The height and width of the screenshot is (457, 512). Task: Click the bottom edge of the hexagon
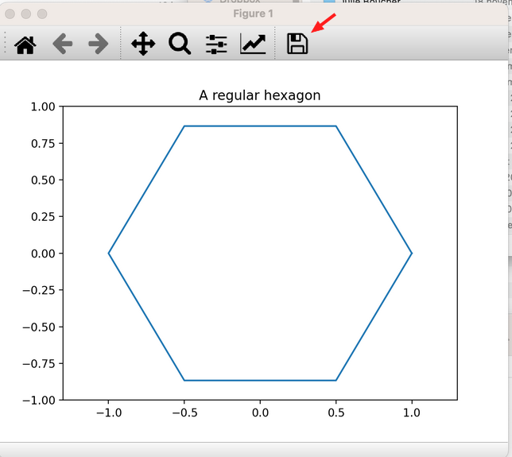point(260,381)
